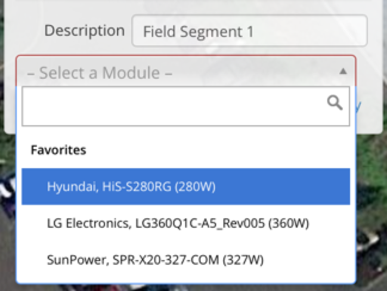The width and height of the screenshot is (387, 291).
Task: Click the Description label text
Action: pos(85,31)
